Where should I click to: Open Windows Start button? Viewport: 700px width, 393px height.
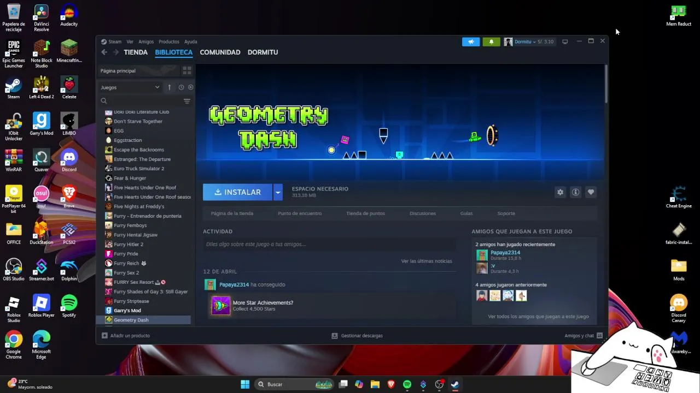(x=245, y=384)
